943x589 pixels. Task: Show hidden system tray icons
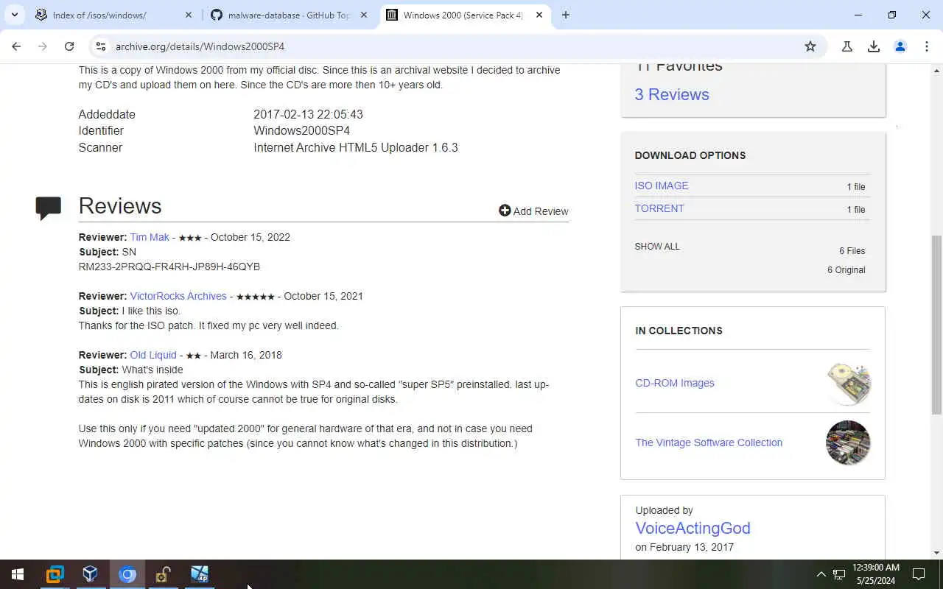point(821,574)
